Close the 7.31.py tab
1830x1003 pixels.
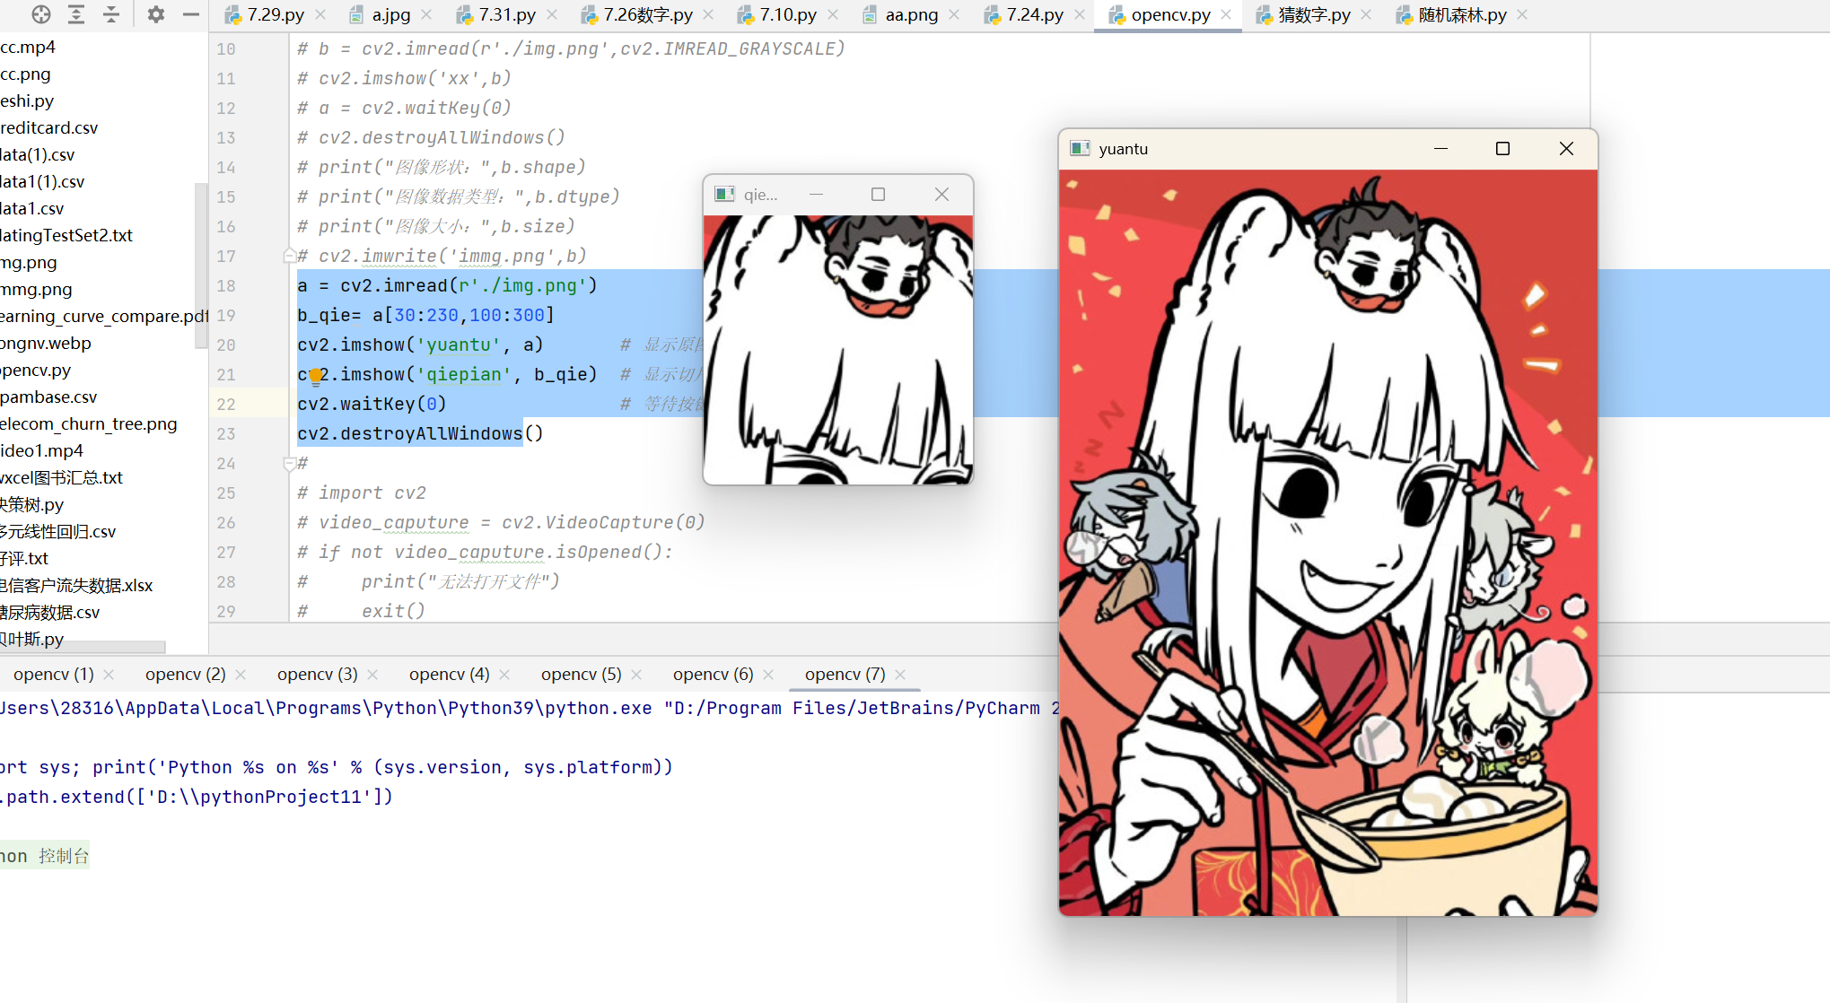point(552,15)
